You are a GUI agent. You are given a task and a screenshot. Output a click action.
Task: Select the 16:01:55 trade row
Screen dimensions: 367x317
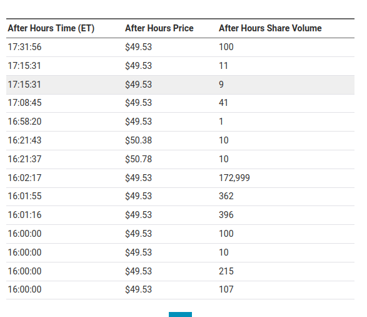click(180, 197)
